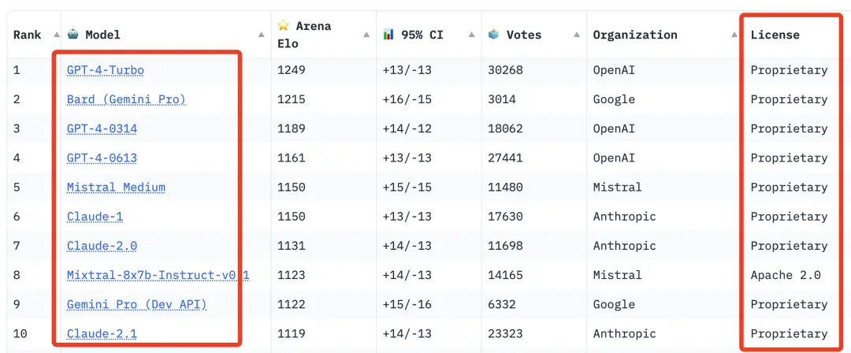Click the star icon beside Arena Elo
The height and width of the screenshot is (353, 851).
(x=284, y=25)
